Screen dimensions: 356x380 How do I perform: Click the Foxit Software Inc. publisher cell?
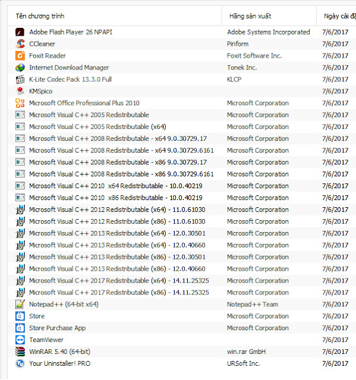point(254,56)
